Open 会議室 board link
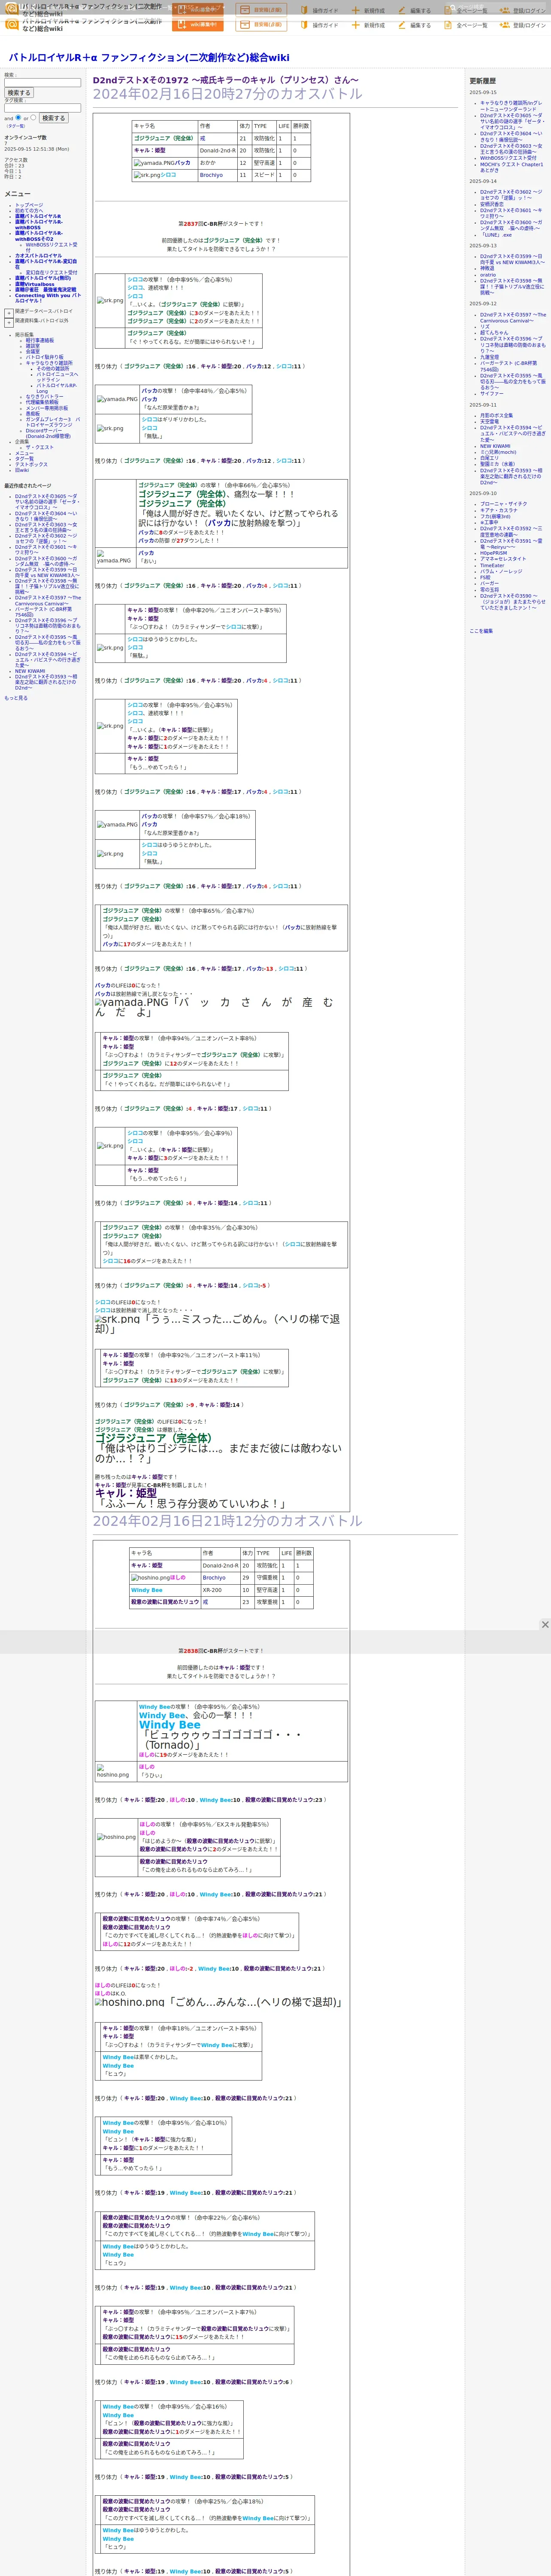This screenshot has height=2576, width=551. coord(33,352)
